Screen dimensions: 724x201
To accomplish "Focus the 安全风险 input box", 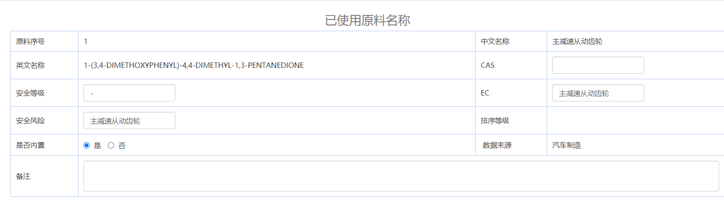I will (x=129, y=120).
